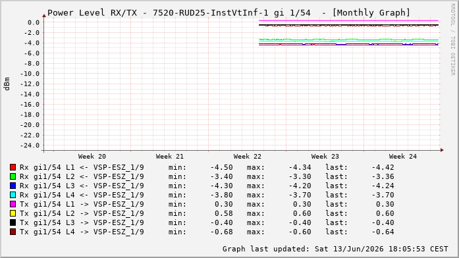Click the dark red Tx L4 legend swatch

click(13, 232)
